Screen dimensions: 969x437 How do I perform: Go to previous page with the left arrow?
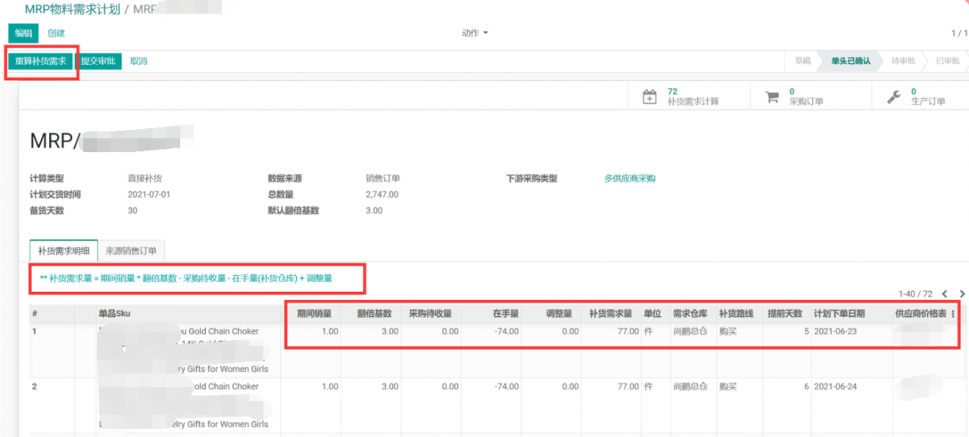click(x=945, y=294)
